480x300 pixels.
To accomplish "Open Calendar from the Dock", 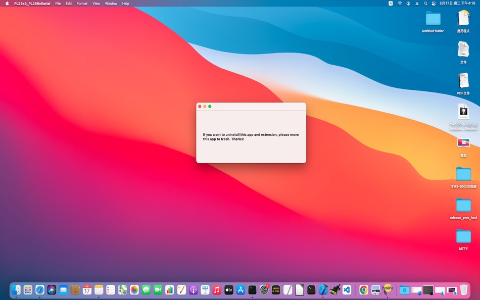I will [x=87, y=289].
